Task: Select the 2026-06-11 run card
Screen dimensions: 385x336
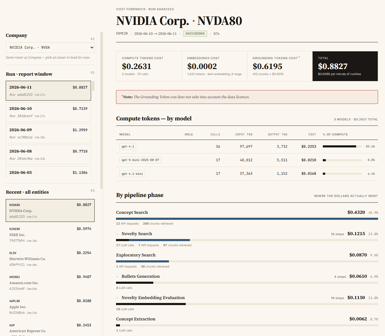Action: click(48, 91)
